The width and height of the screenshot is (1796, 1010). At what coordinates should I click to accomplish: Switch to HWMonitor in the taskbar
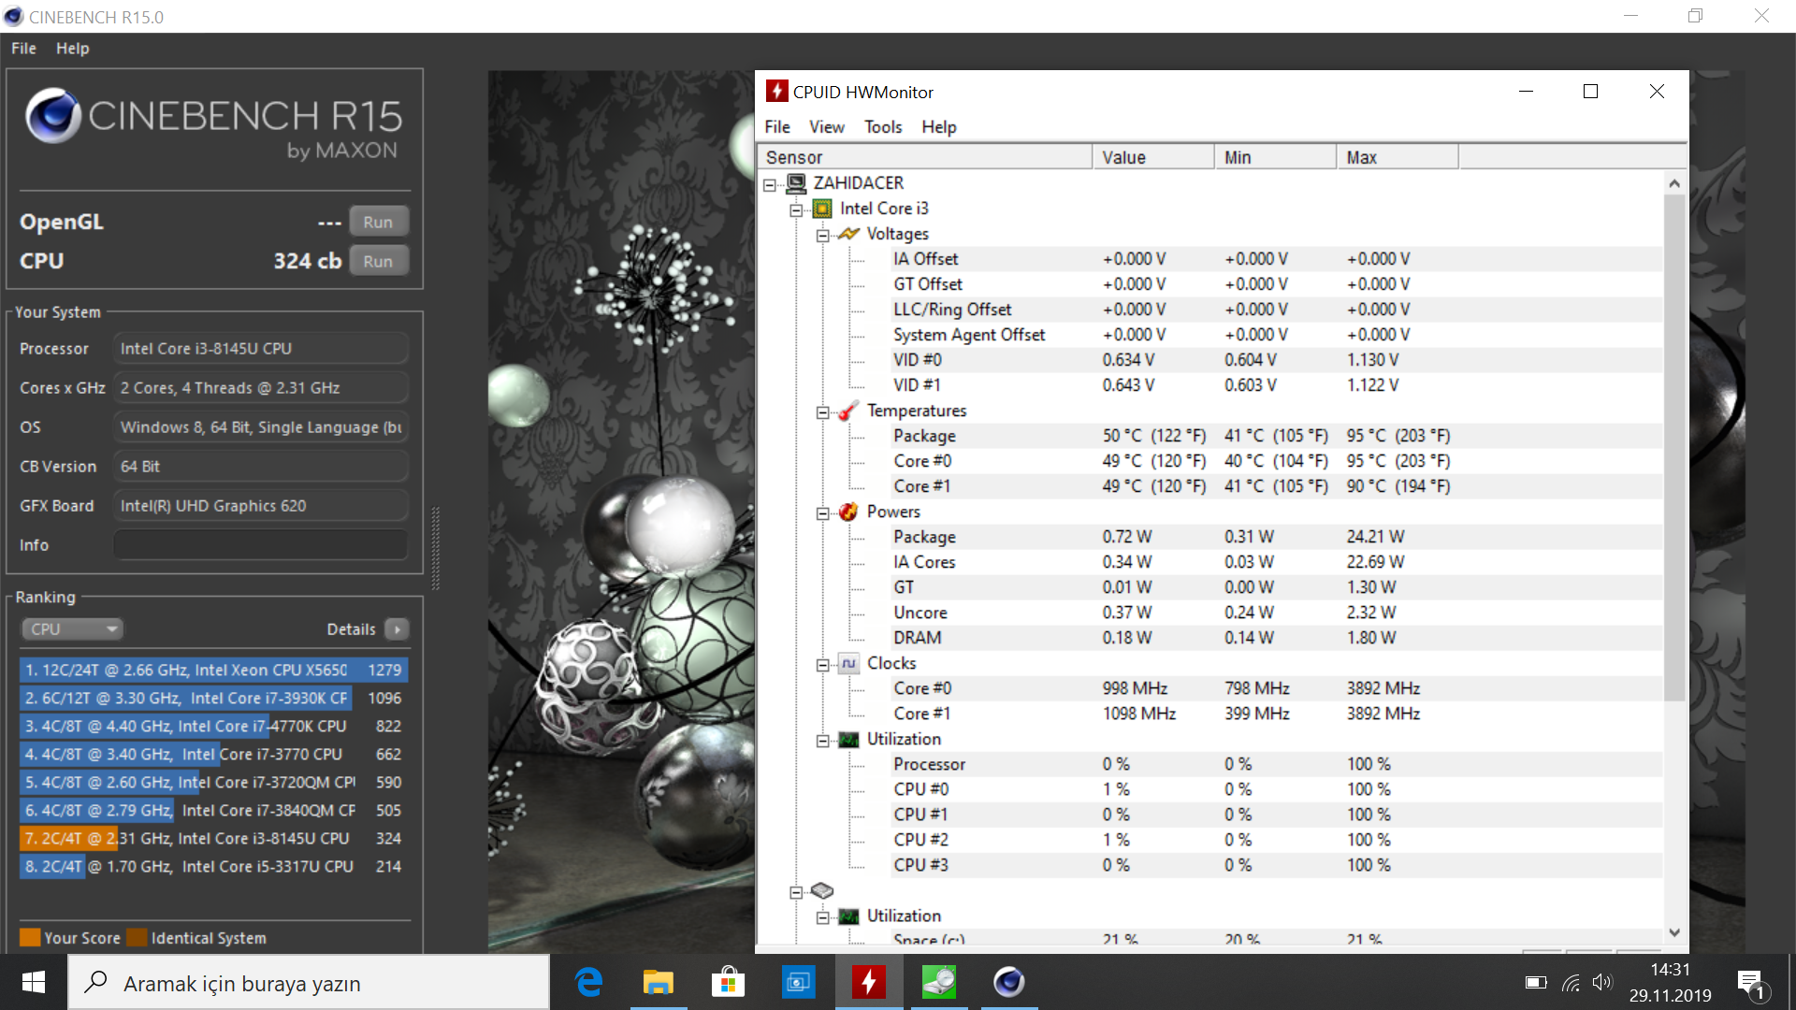tap(869, 982)
